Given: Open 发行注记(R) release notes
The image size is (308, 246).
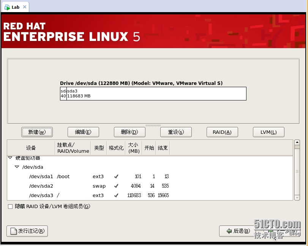Looking at the screenshot, I should pyautogui.click(x=27, y=231).
